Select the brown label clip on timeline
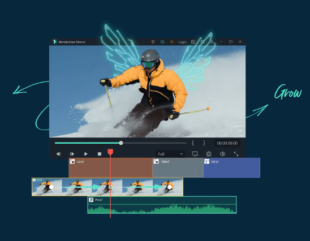 pyautogui.click(x=111, y=167)
